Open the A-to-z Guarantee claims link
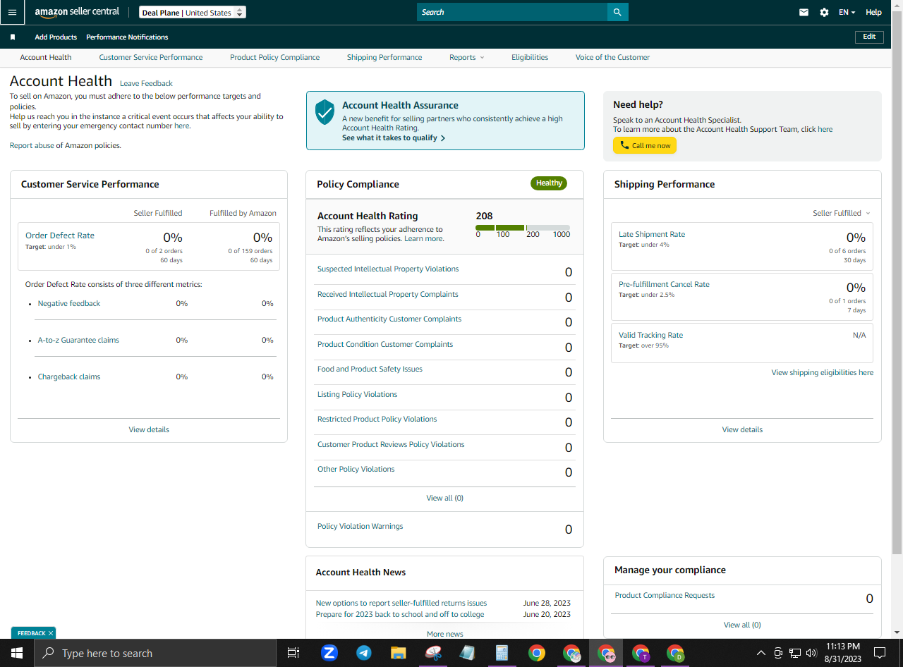Viewport: 903px width, 667px height. pyautogui.click(x=78, y=340)
